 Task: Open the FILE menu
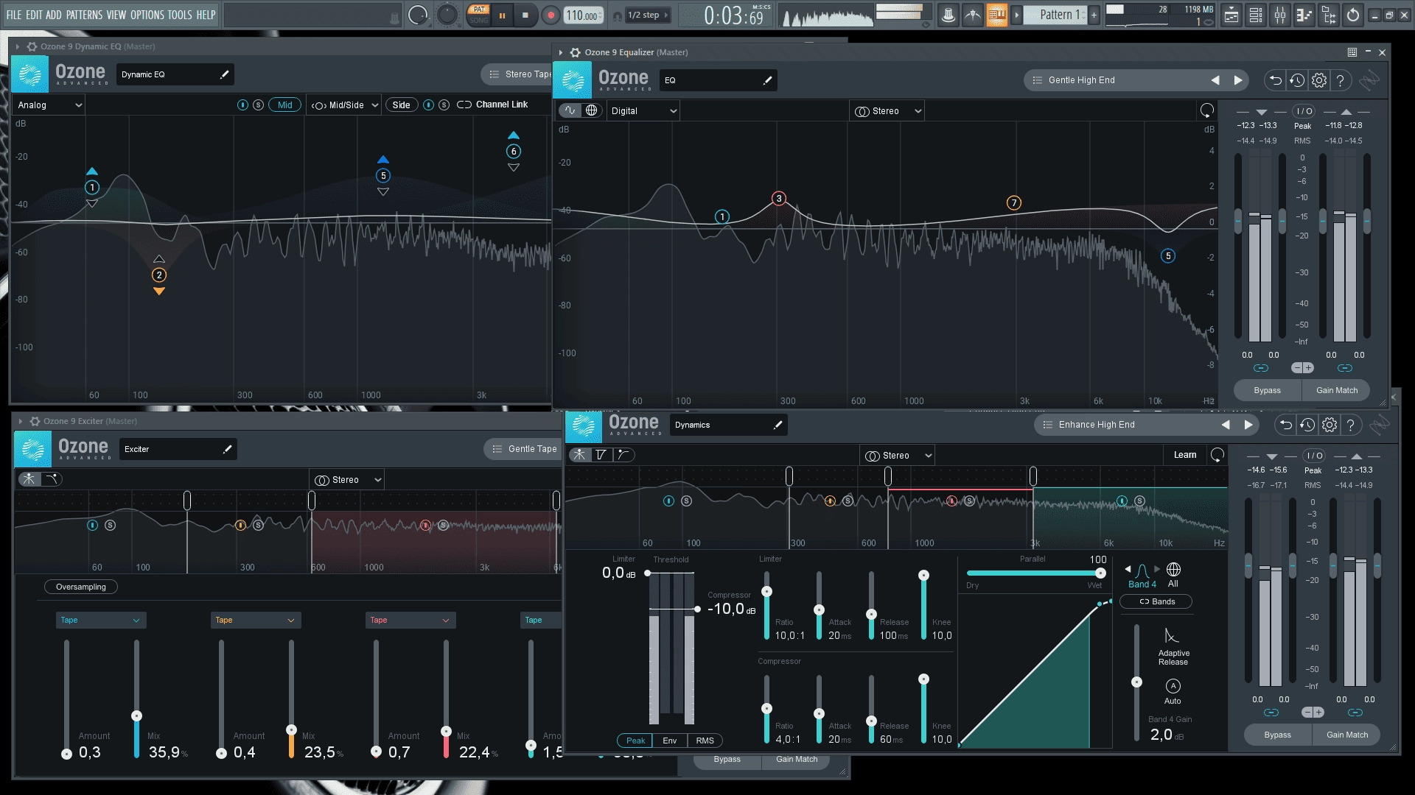pos(14,15)
